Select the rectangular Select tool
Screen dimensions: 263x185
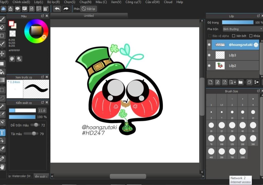(2, 90)
